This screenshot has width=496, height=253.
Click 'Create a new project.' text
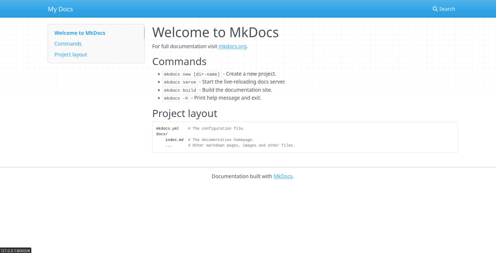click(x=251, y=74)
